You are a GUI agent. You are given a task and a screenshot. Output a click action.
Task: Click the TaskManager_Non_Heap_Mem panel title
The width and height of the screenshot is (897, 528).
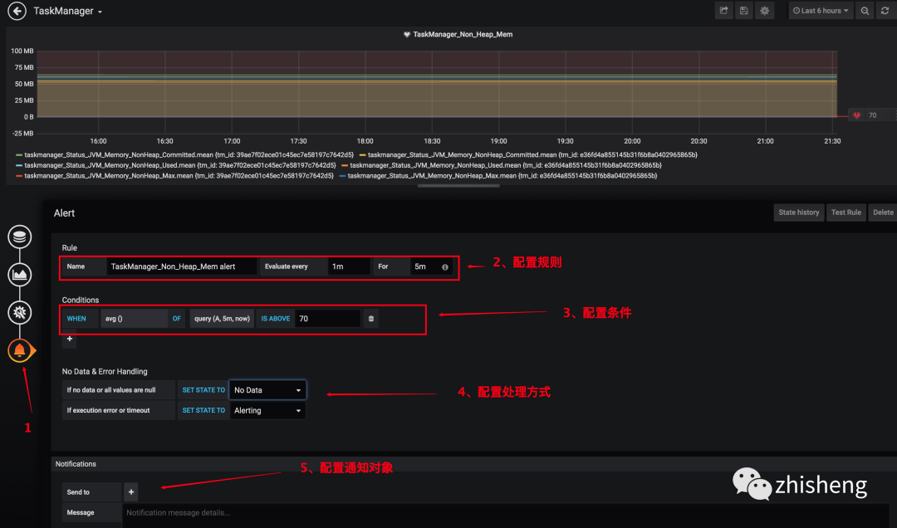[463, 34]
